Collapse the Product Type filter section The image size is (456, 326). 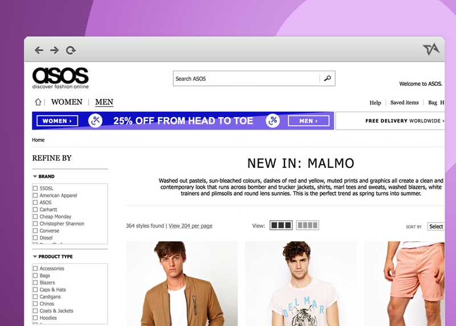coord(35,257)
